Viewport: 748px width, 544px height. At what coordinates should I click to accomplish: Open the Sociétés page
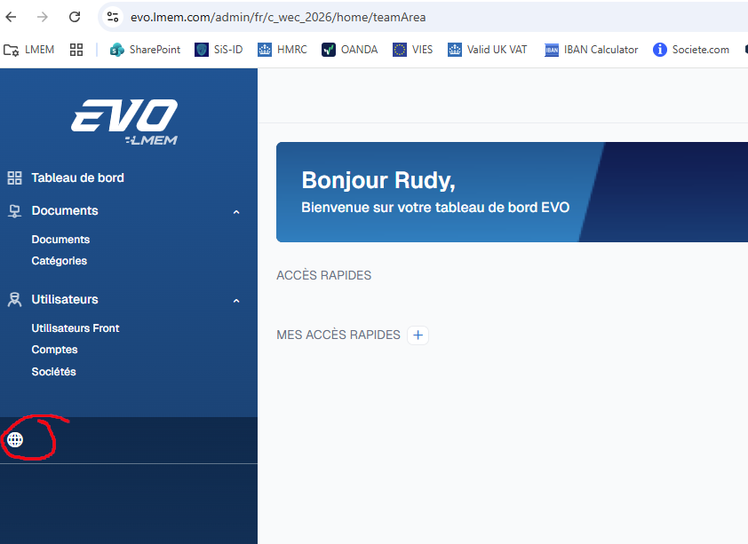point(53,372)
